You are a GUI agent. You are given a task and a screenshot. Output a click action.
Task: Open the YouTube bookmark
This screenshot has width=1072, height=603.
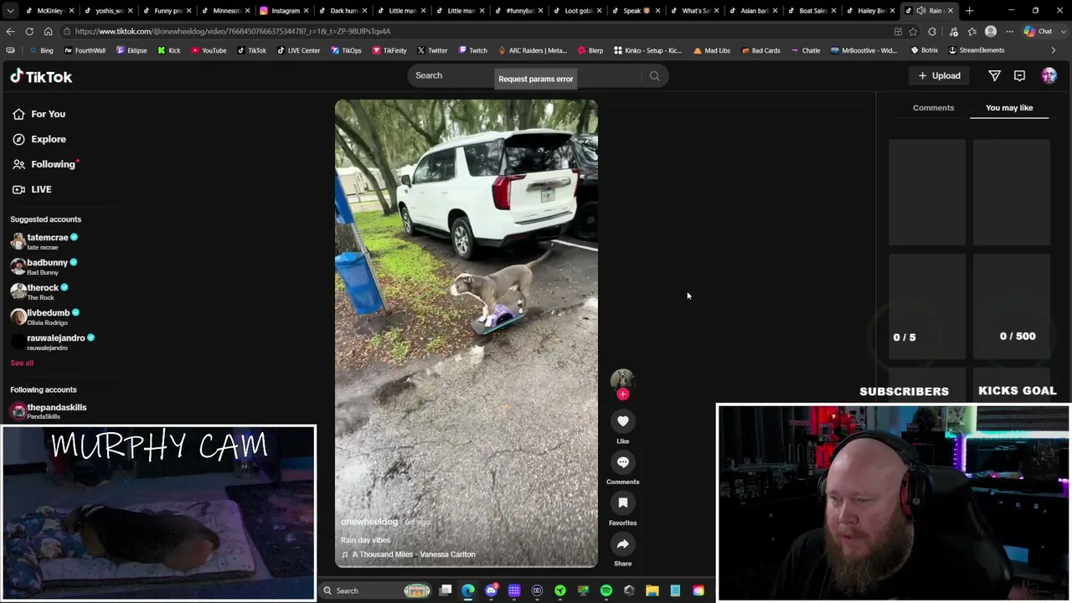[209, 51]
